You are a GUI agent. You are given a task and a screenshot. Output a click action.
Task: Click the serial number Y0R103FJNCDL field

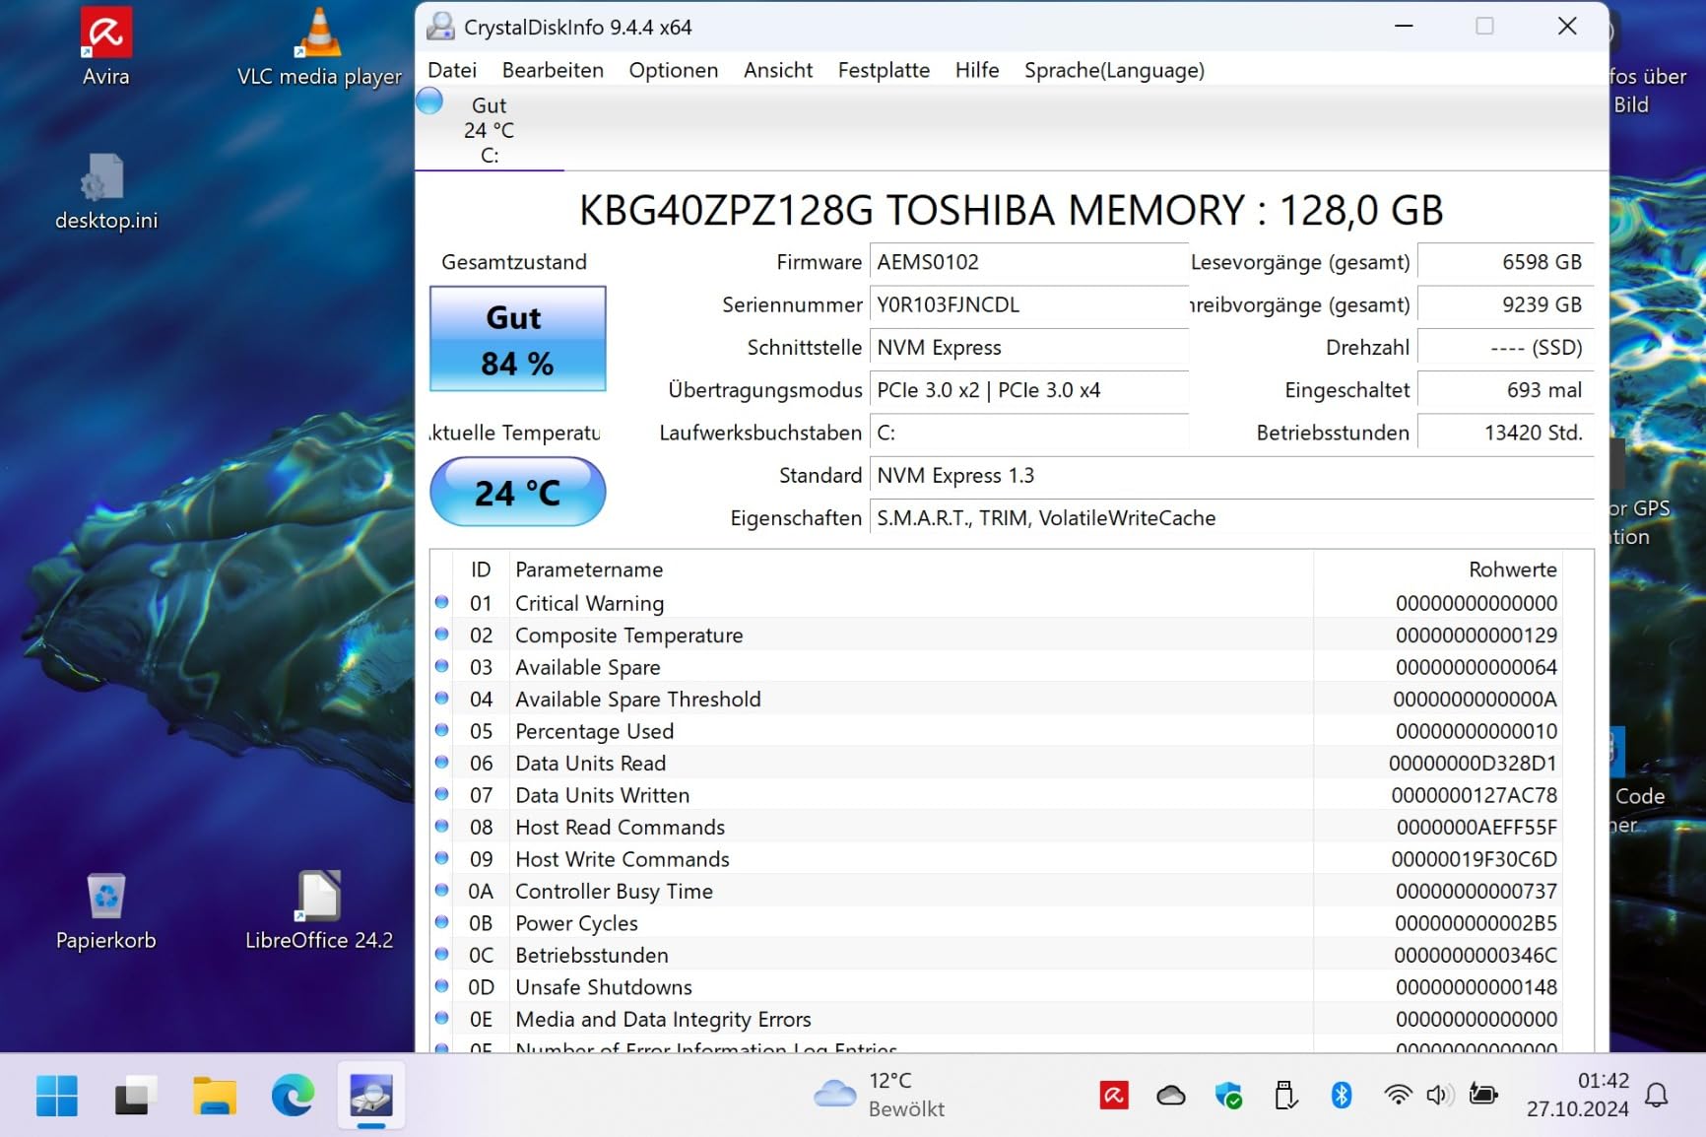tap(1028, 304)
